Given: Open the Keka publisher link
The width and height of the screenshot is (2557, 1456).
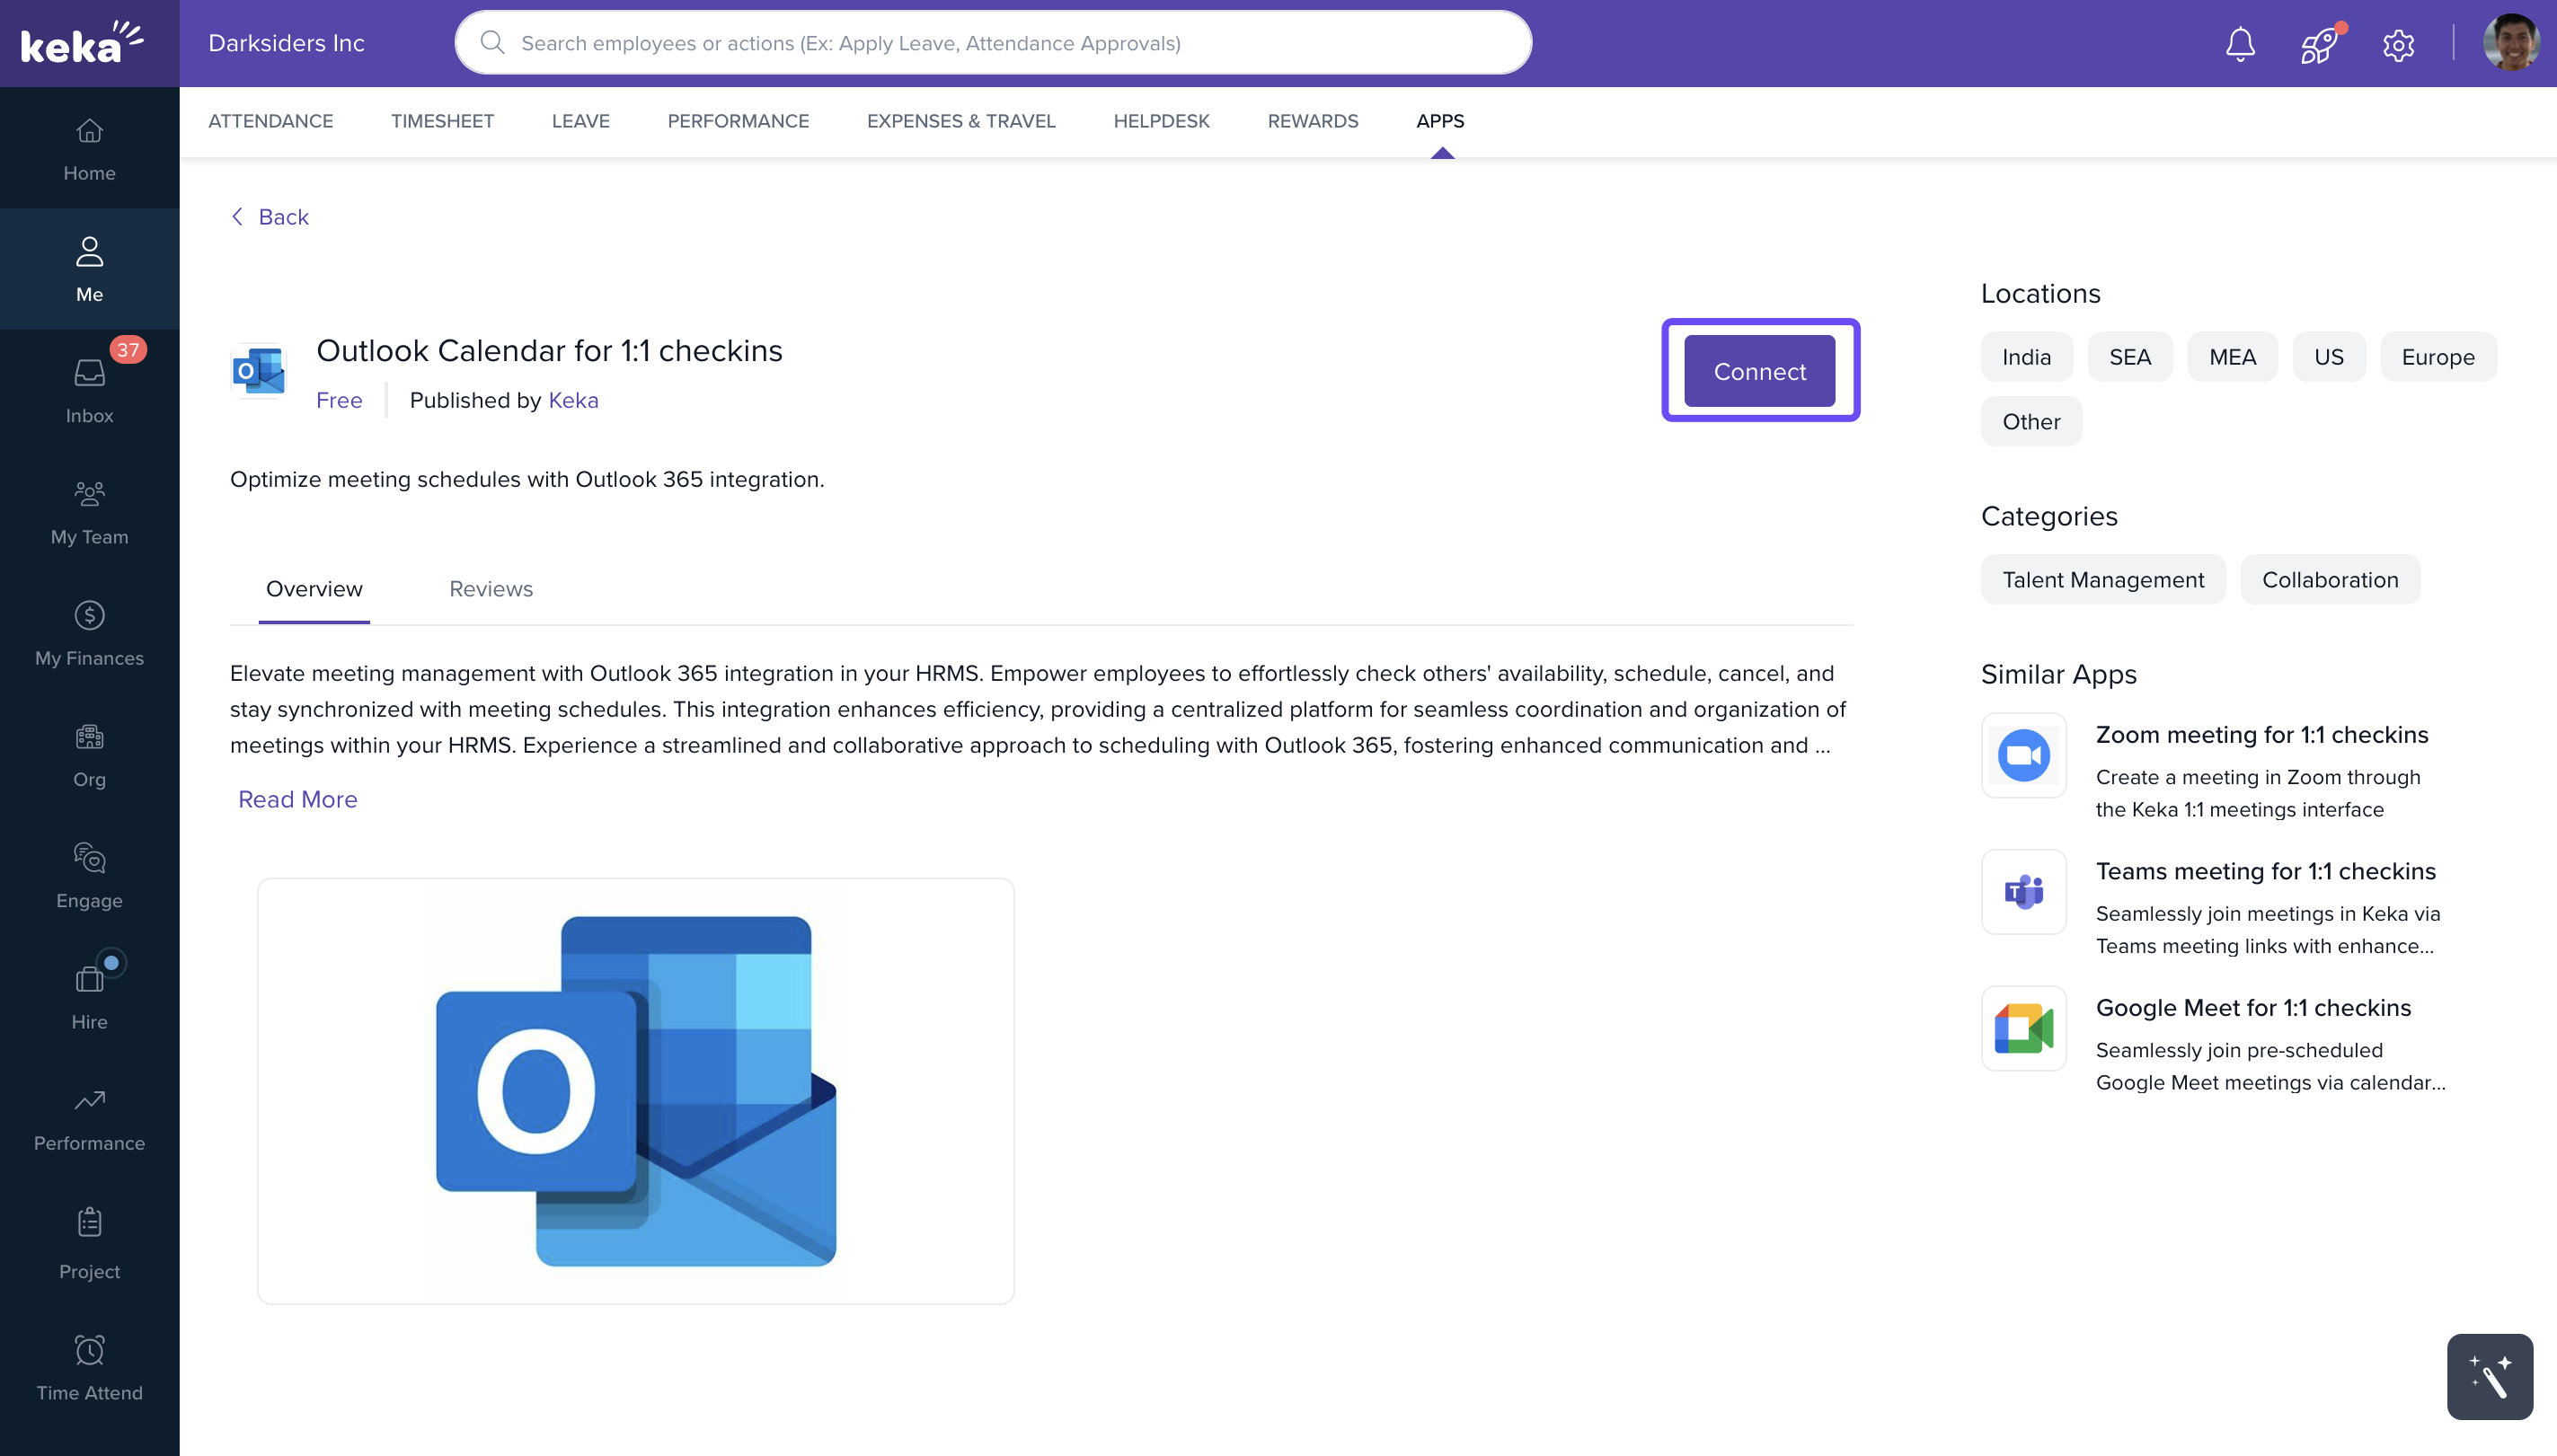Looking at the screenshot, I should tap(573, 400).
